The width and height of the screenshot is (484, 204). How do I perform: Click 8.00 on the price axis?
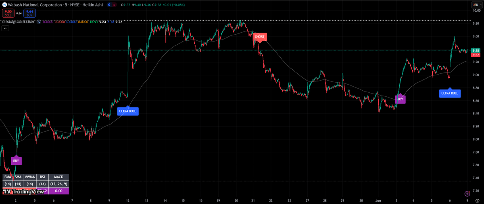click(476, 139)
